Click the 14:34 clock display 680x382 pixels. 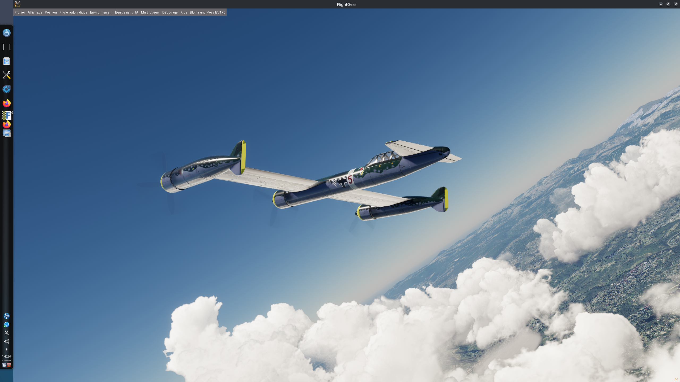click(7, 356)
